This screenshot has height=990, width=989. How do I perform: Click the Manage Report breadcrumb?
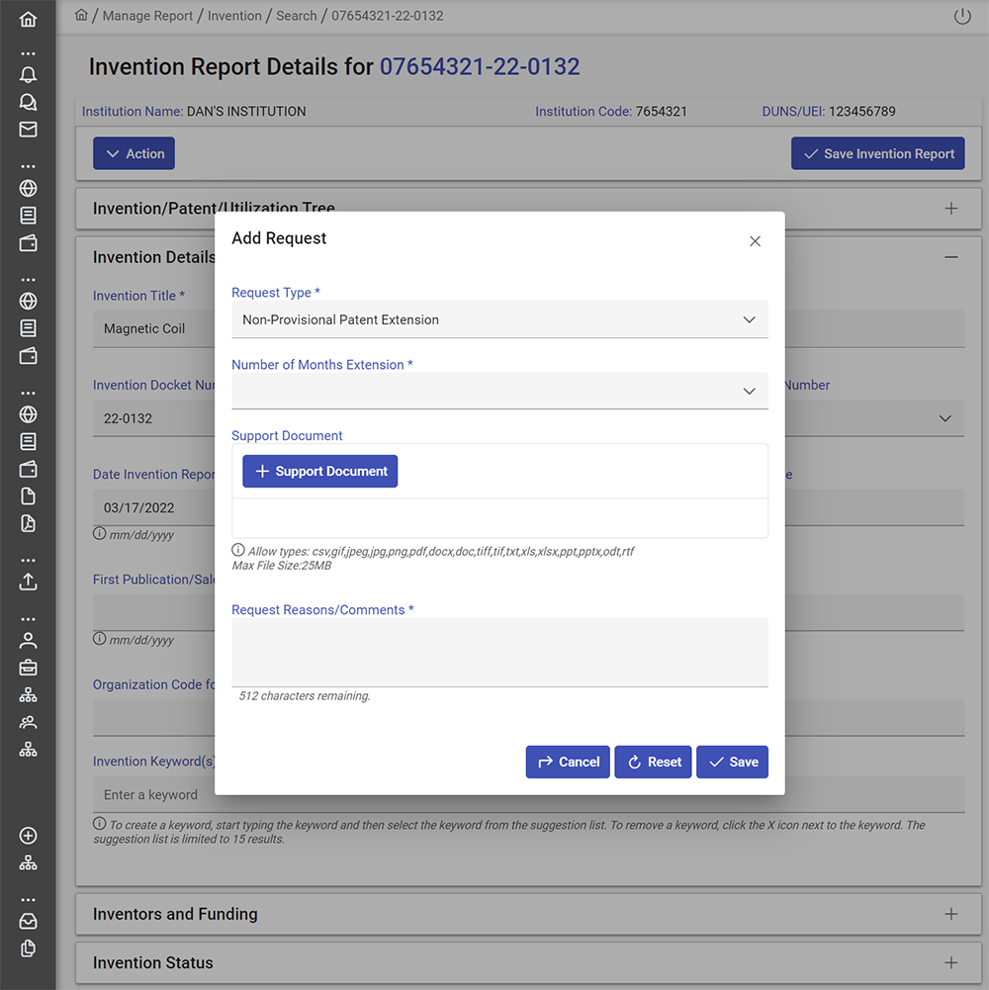(147, 16)
